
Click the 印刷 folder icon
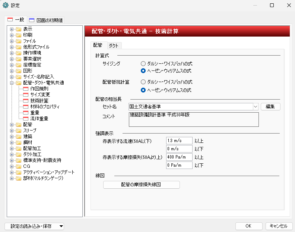coord(19,35)
